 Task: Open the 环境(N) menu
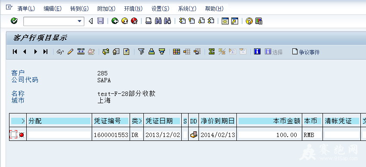coord(133,9)
